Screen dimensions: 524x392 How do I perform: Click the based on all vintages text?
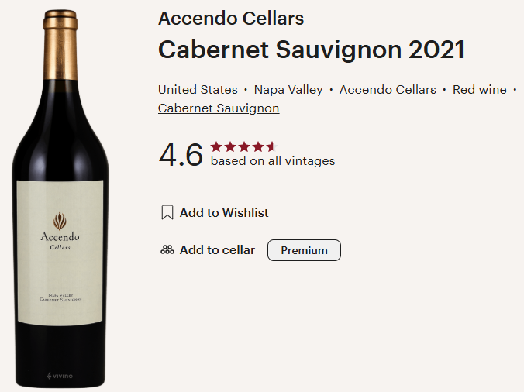click(x=273, y=161)
